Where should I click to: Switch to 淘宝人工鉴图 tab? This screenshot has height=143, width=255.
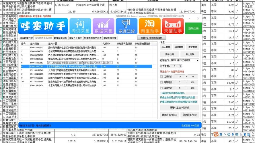tap(76, 38)
